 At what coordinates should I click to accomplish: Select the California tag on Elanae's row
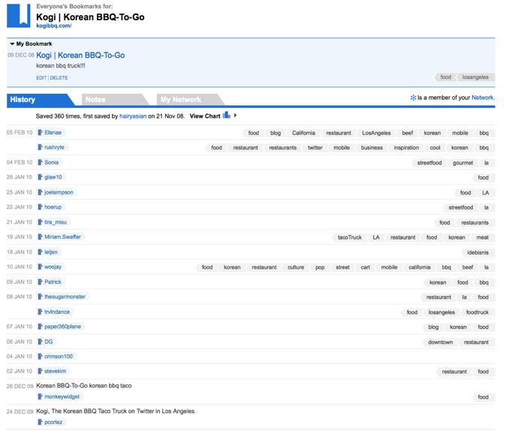click(x=303, y=133)
